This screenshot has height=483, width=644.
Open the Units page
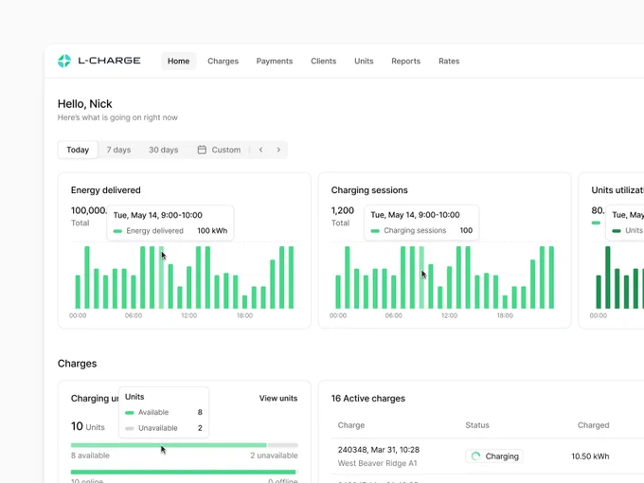(364, 62)
